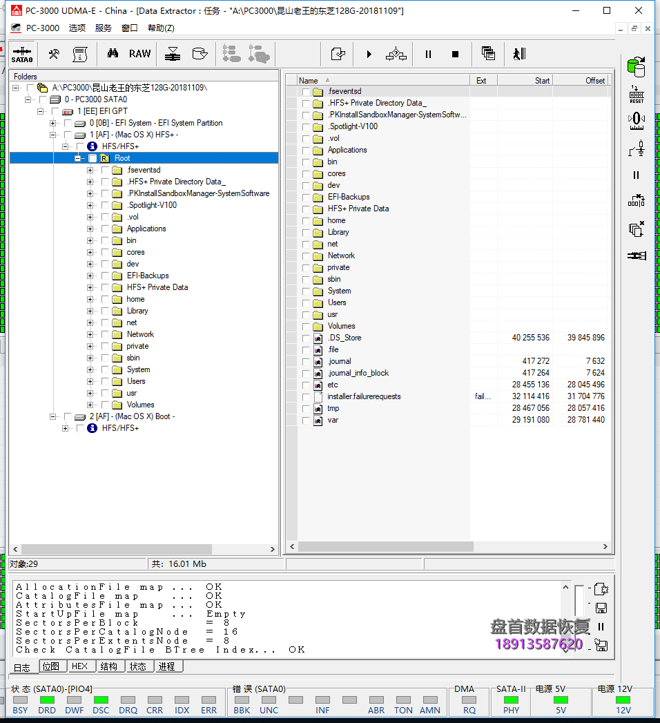Check the Library checkbox in file list
This screenshot has width=660, height=723.
(x=306, y=233)
